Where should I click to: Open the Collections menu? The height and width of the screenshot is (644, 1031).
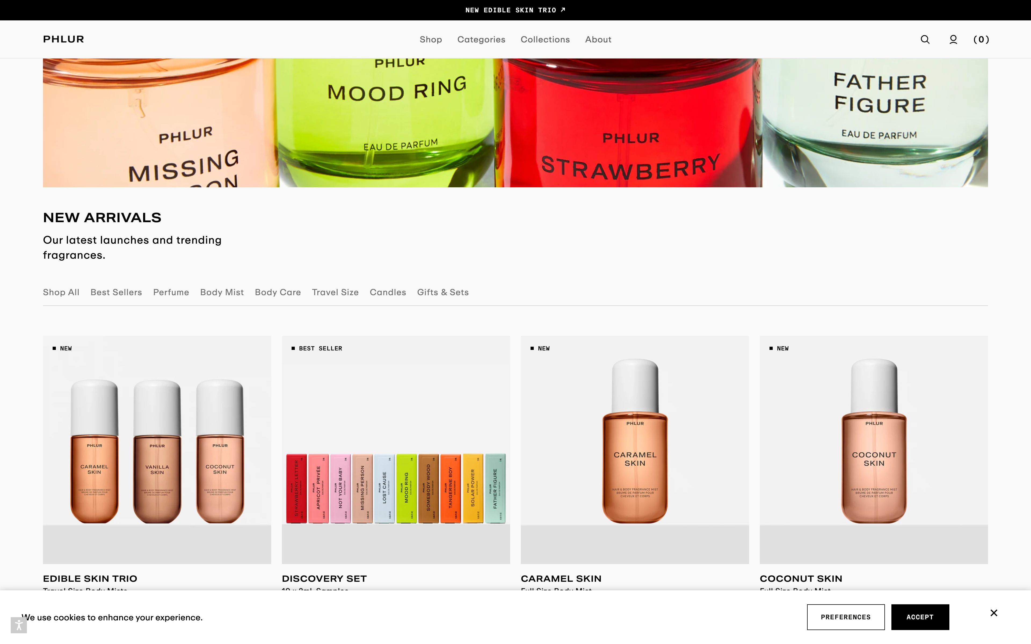[x=545, y=39]
